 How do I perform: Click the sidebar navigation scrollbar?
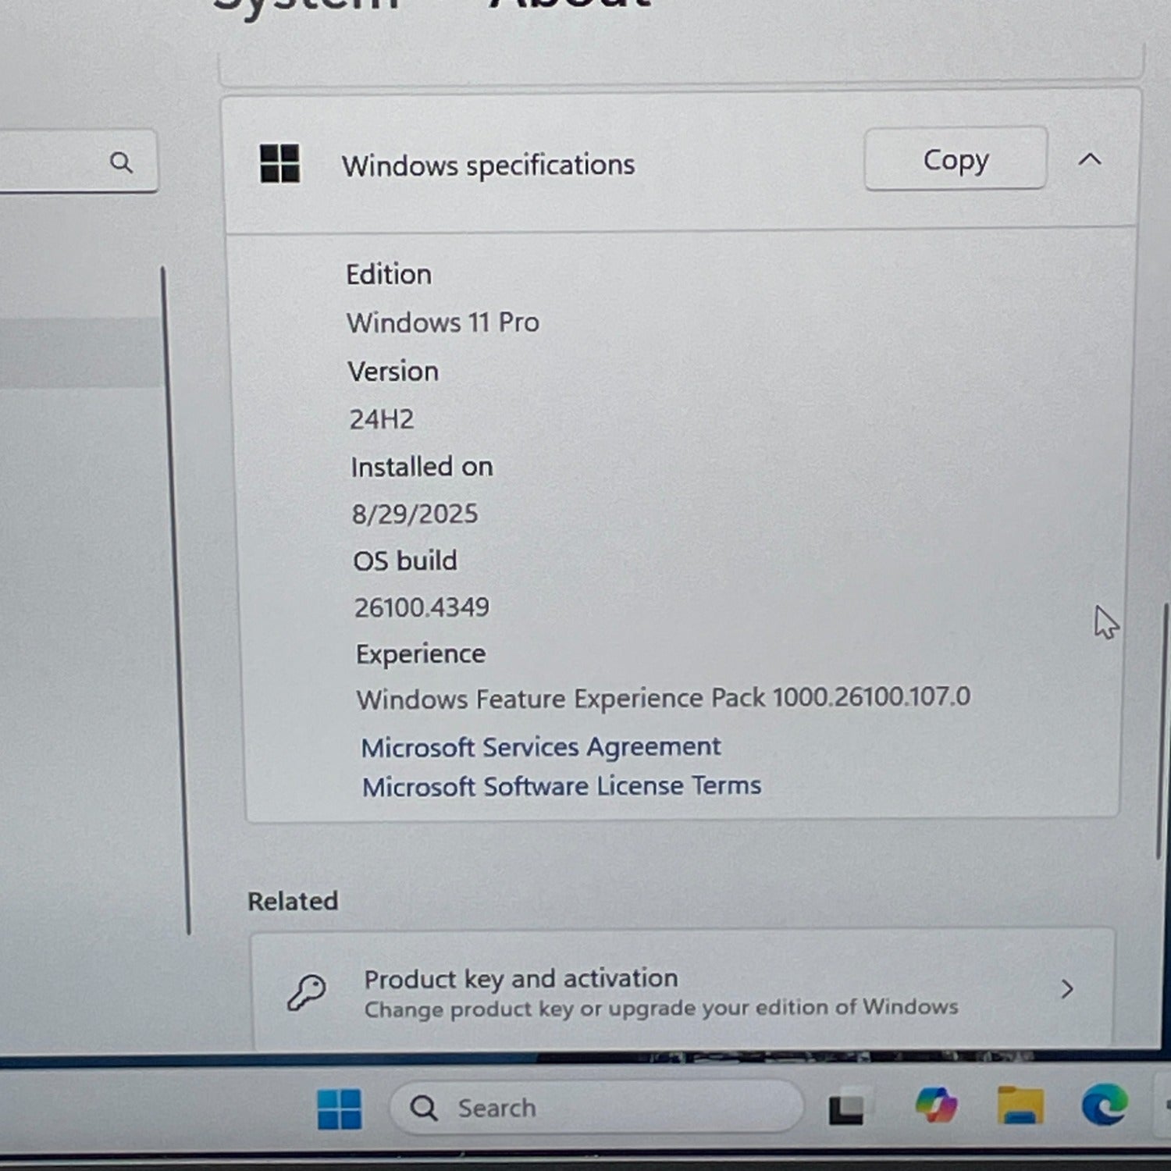coord(176,601)
